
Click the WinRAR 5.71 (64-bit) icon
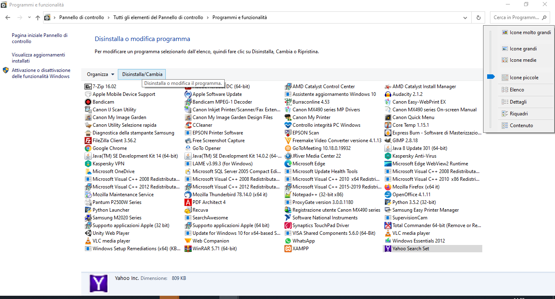point(188,249)
